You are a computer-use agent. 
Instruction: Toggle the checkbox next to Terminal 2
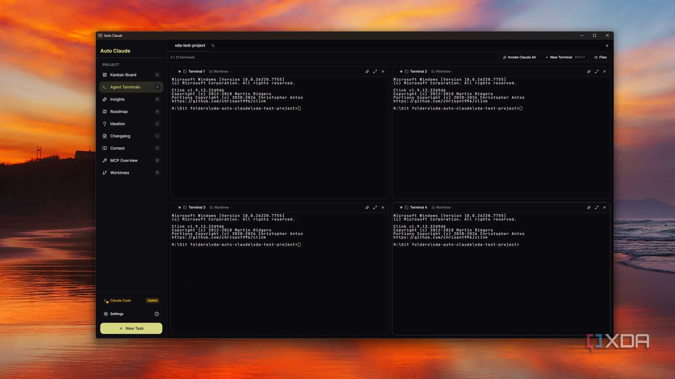point(407,71)
